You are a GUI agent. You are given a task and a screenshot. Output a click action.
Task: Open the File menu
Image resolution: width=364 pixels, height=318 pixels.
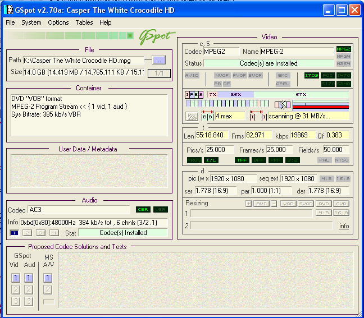tap(10, 22)
